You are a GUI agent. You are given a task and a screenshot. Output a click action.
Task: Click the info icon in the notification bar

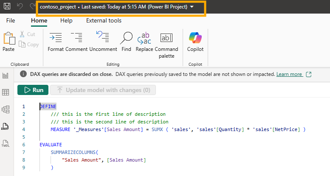[x=23, y=74]
